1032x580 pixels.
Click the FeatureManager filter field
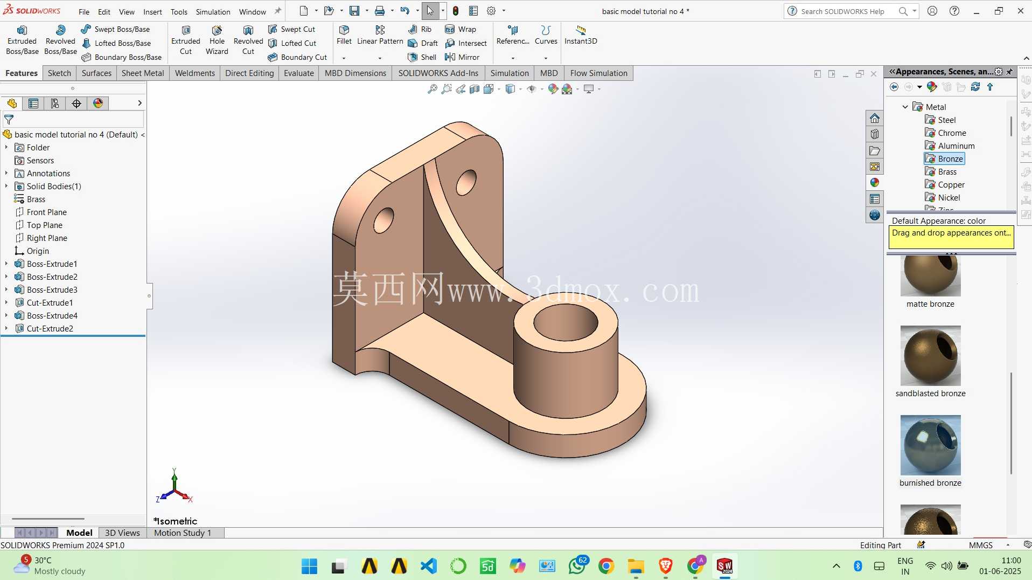click(x=73, y=120)
